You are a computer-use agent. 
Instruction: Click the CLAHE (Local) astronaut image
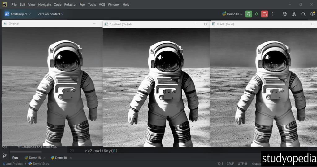[263, 87]
